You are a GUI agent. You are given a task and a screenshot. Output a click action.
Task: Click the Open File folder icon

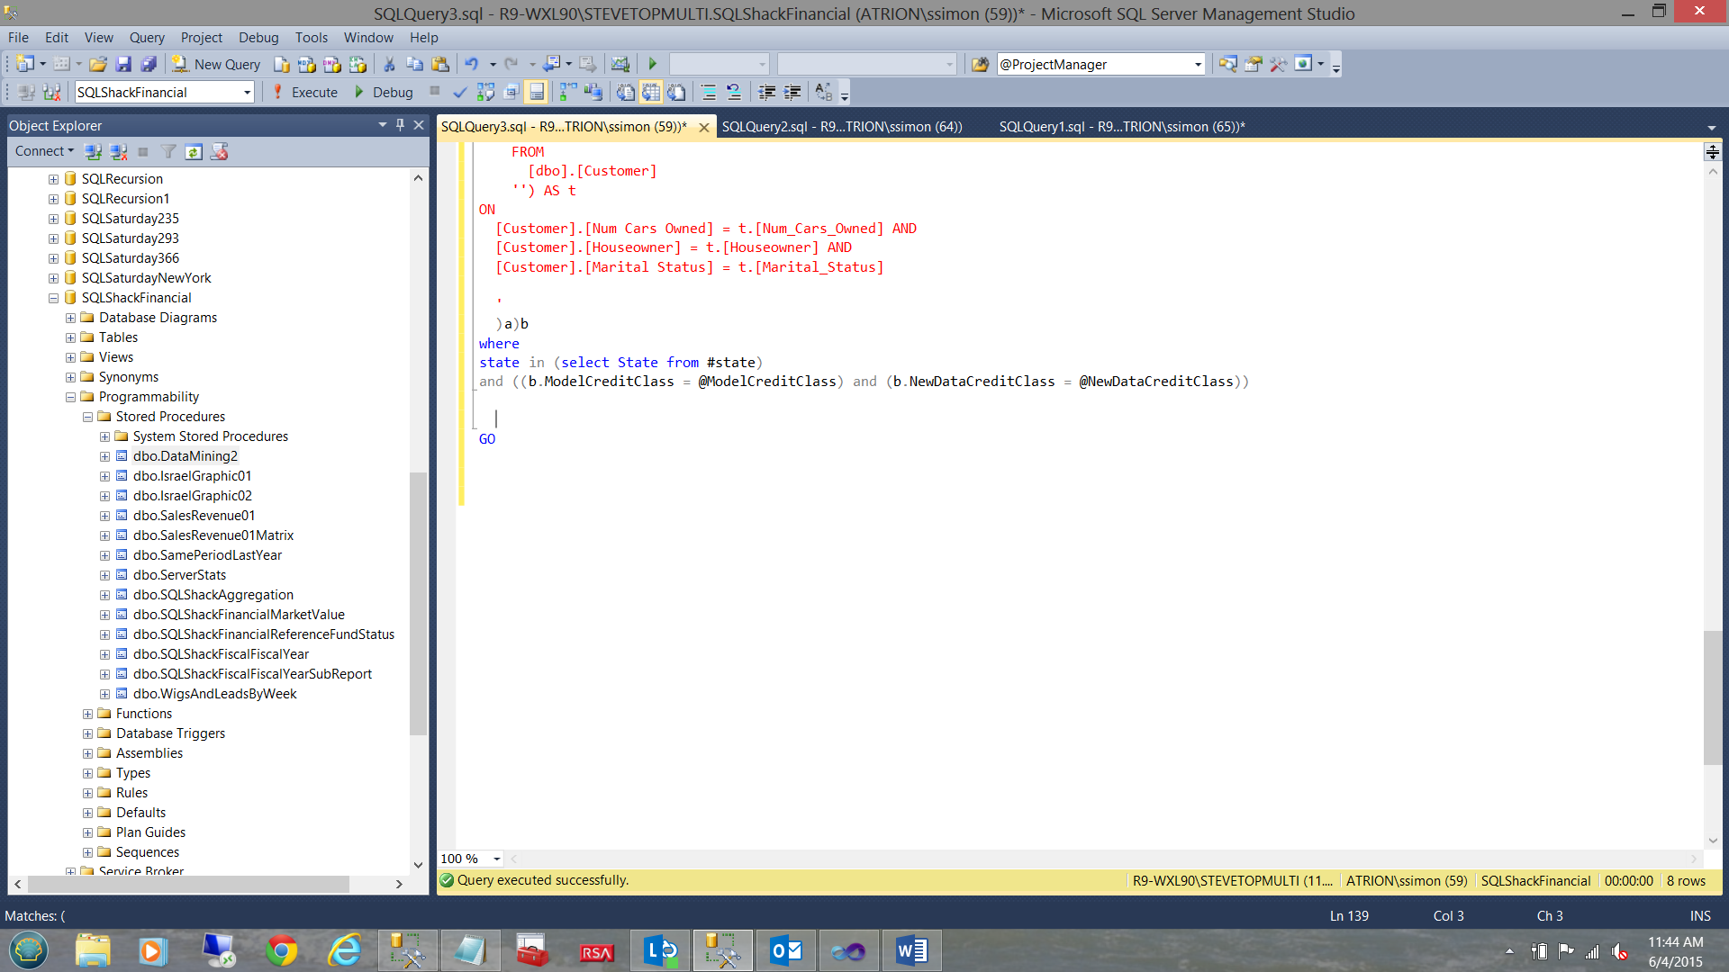tap(98, 64)
